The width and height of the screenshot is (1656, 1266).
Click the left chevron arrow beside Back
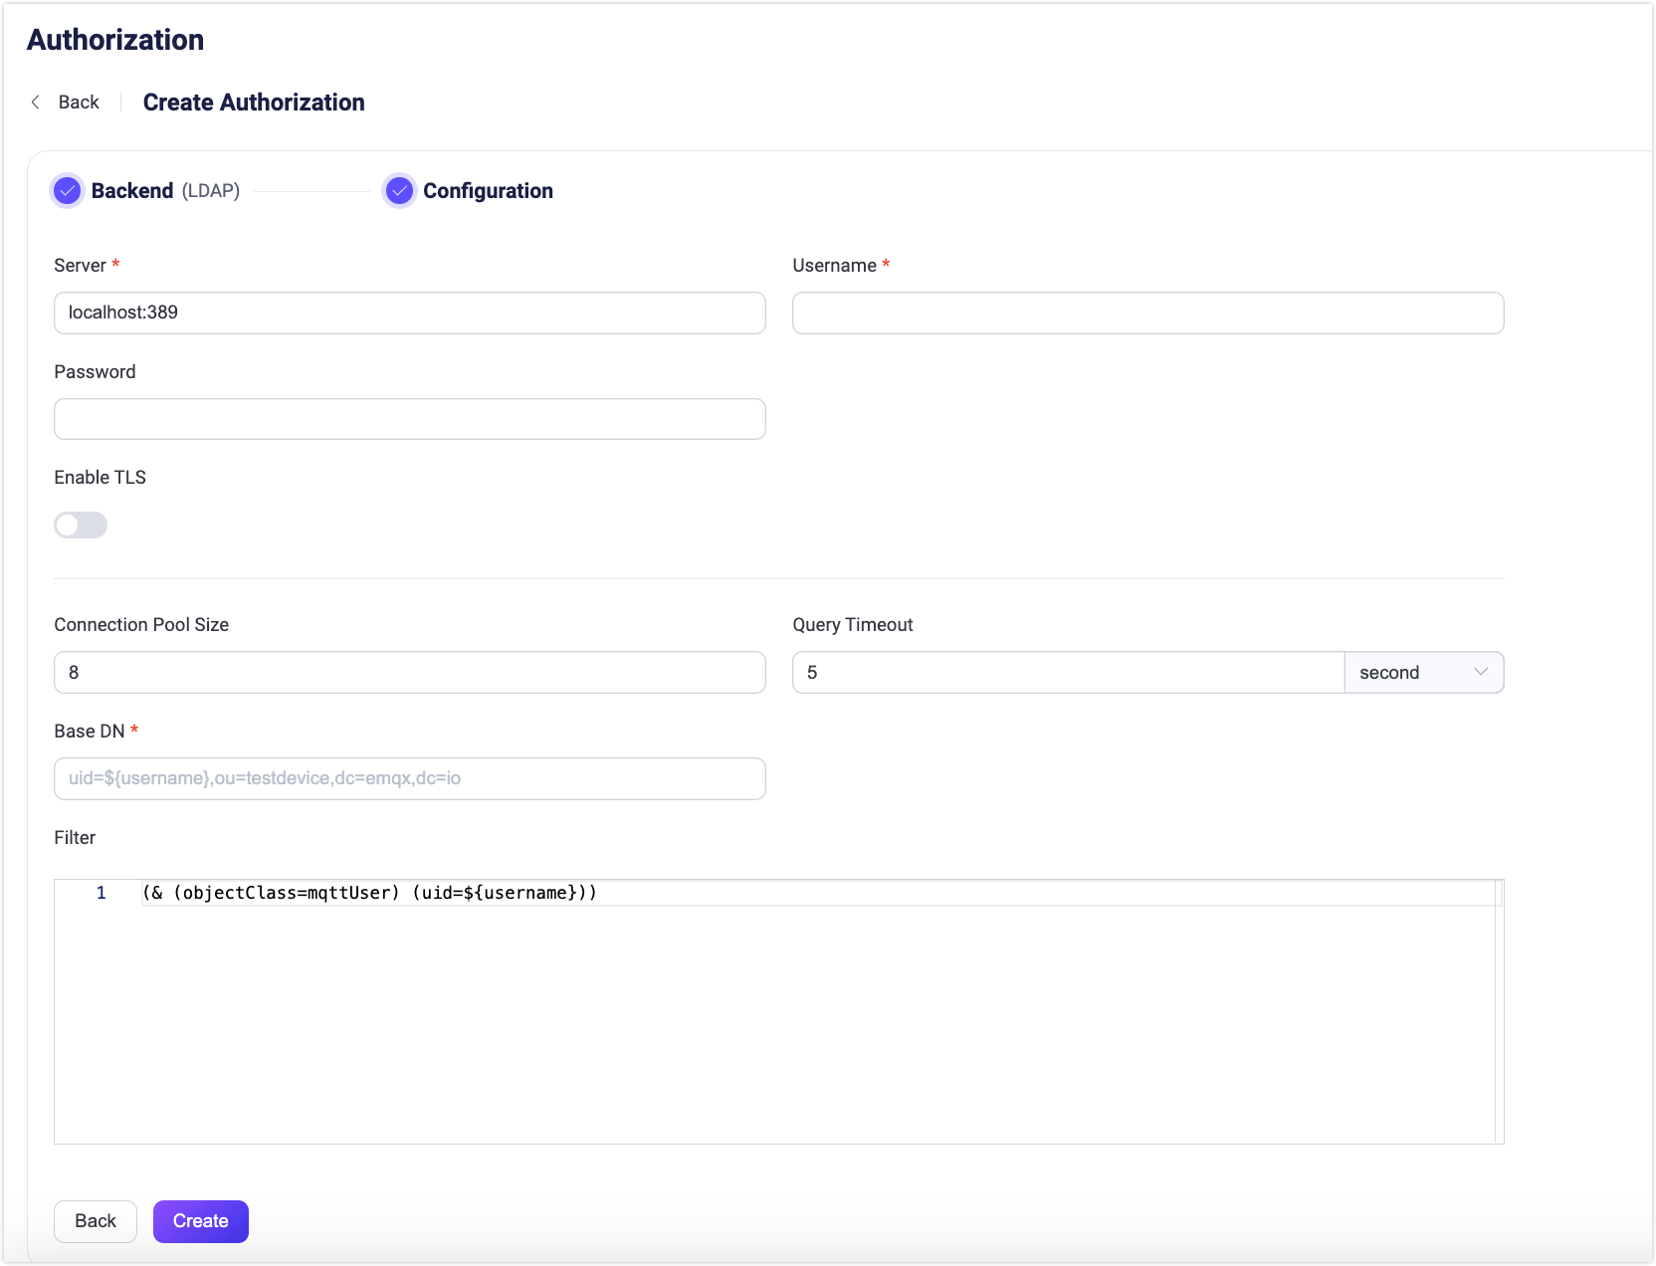[x=35, y=102]
